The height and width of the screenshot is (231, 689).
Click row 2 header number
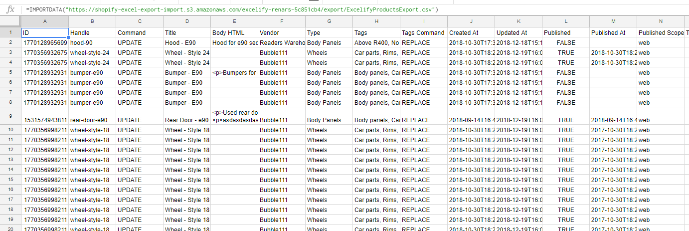point(10,42)
